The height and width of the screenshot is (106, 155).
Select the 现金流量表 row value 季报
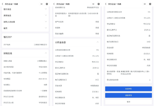point(97,34)
